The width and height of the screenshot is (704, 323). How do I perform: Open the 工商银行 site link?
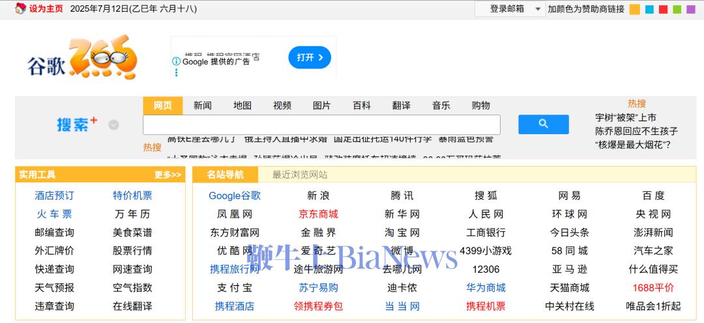coord(486,232)
